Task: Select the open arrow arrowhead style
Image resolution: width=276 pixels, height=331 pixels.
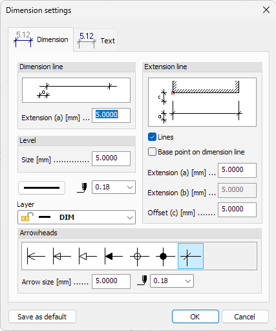Action: pyautogui.click(x=36, y=256)
